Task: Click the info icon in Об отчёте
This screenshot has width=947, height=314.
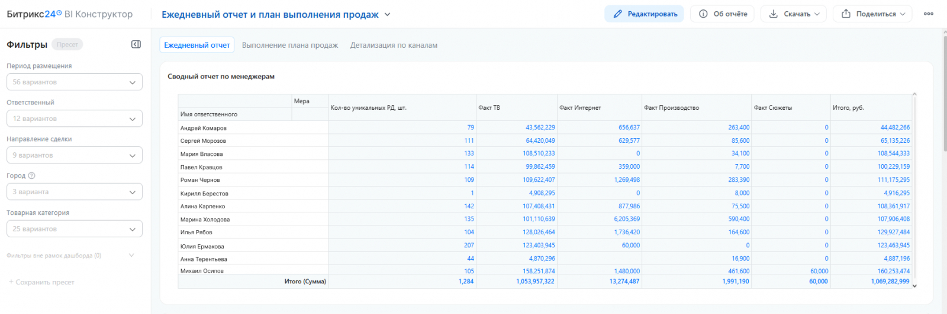Action: point(703,14)
